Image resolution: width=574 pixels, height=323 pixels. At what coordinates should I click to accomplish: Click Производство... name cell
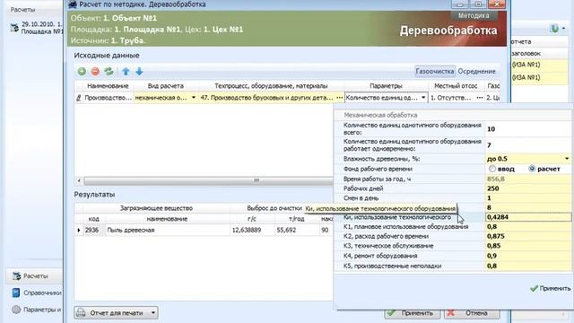click(x=108, y=98)
